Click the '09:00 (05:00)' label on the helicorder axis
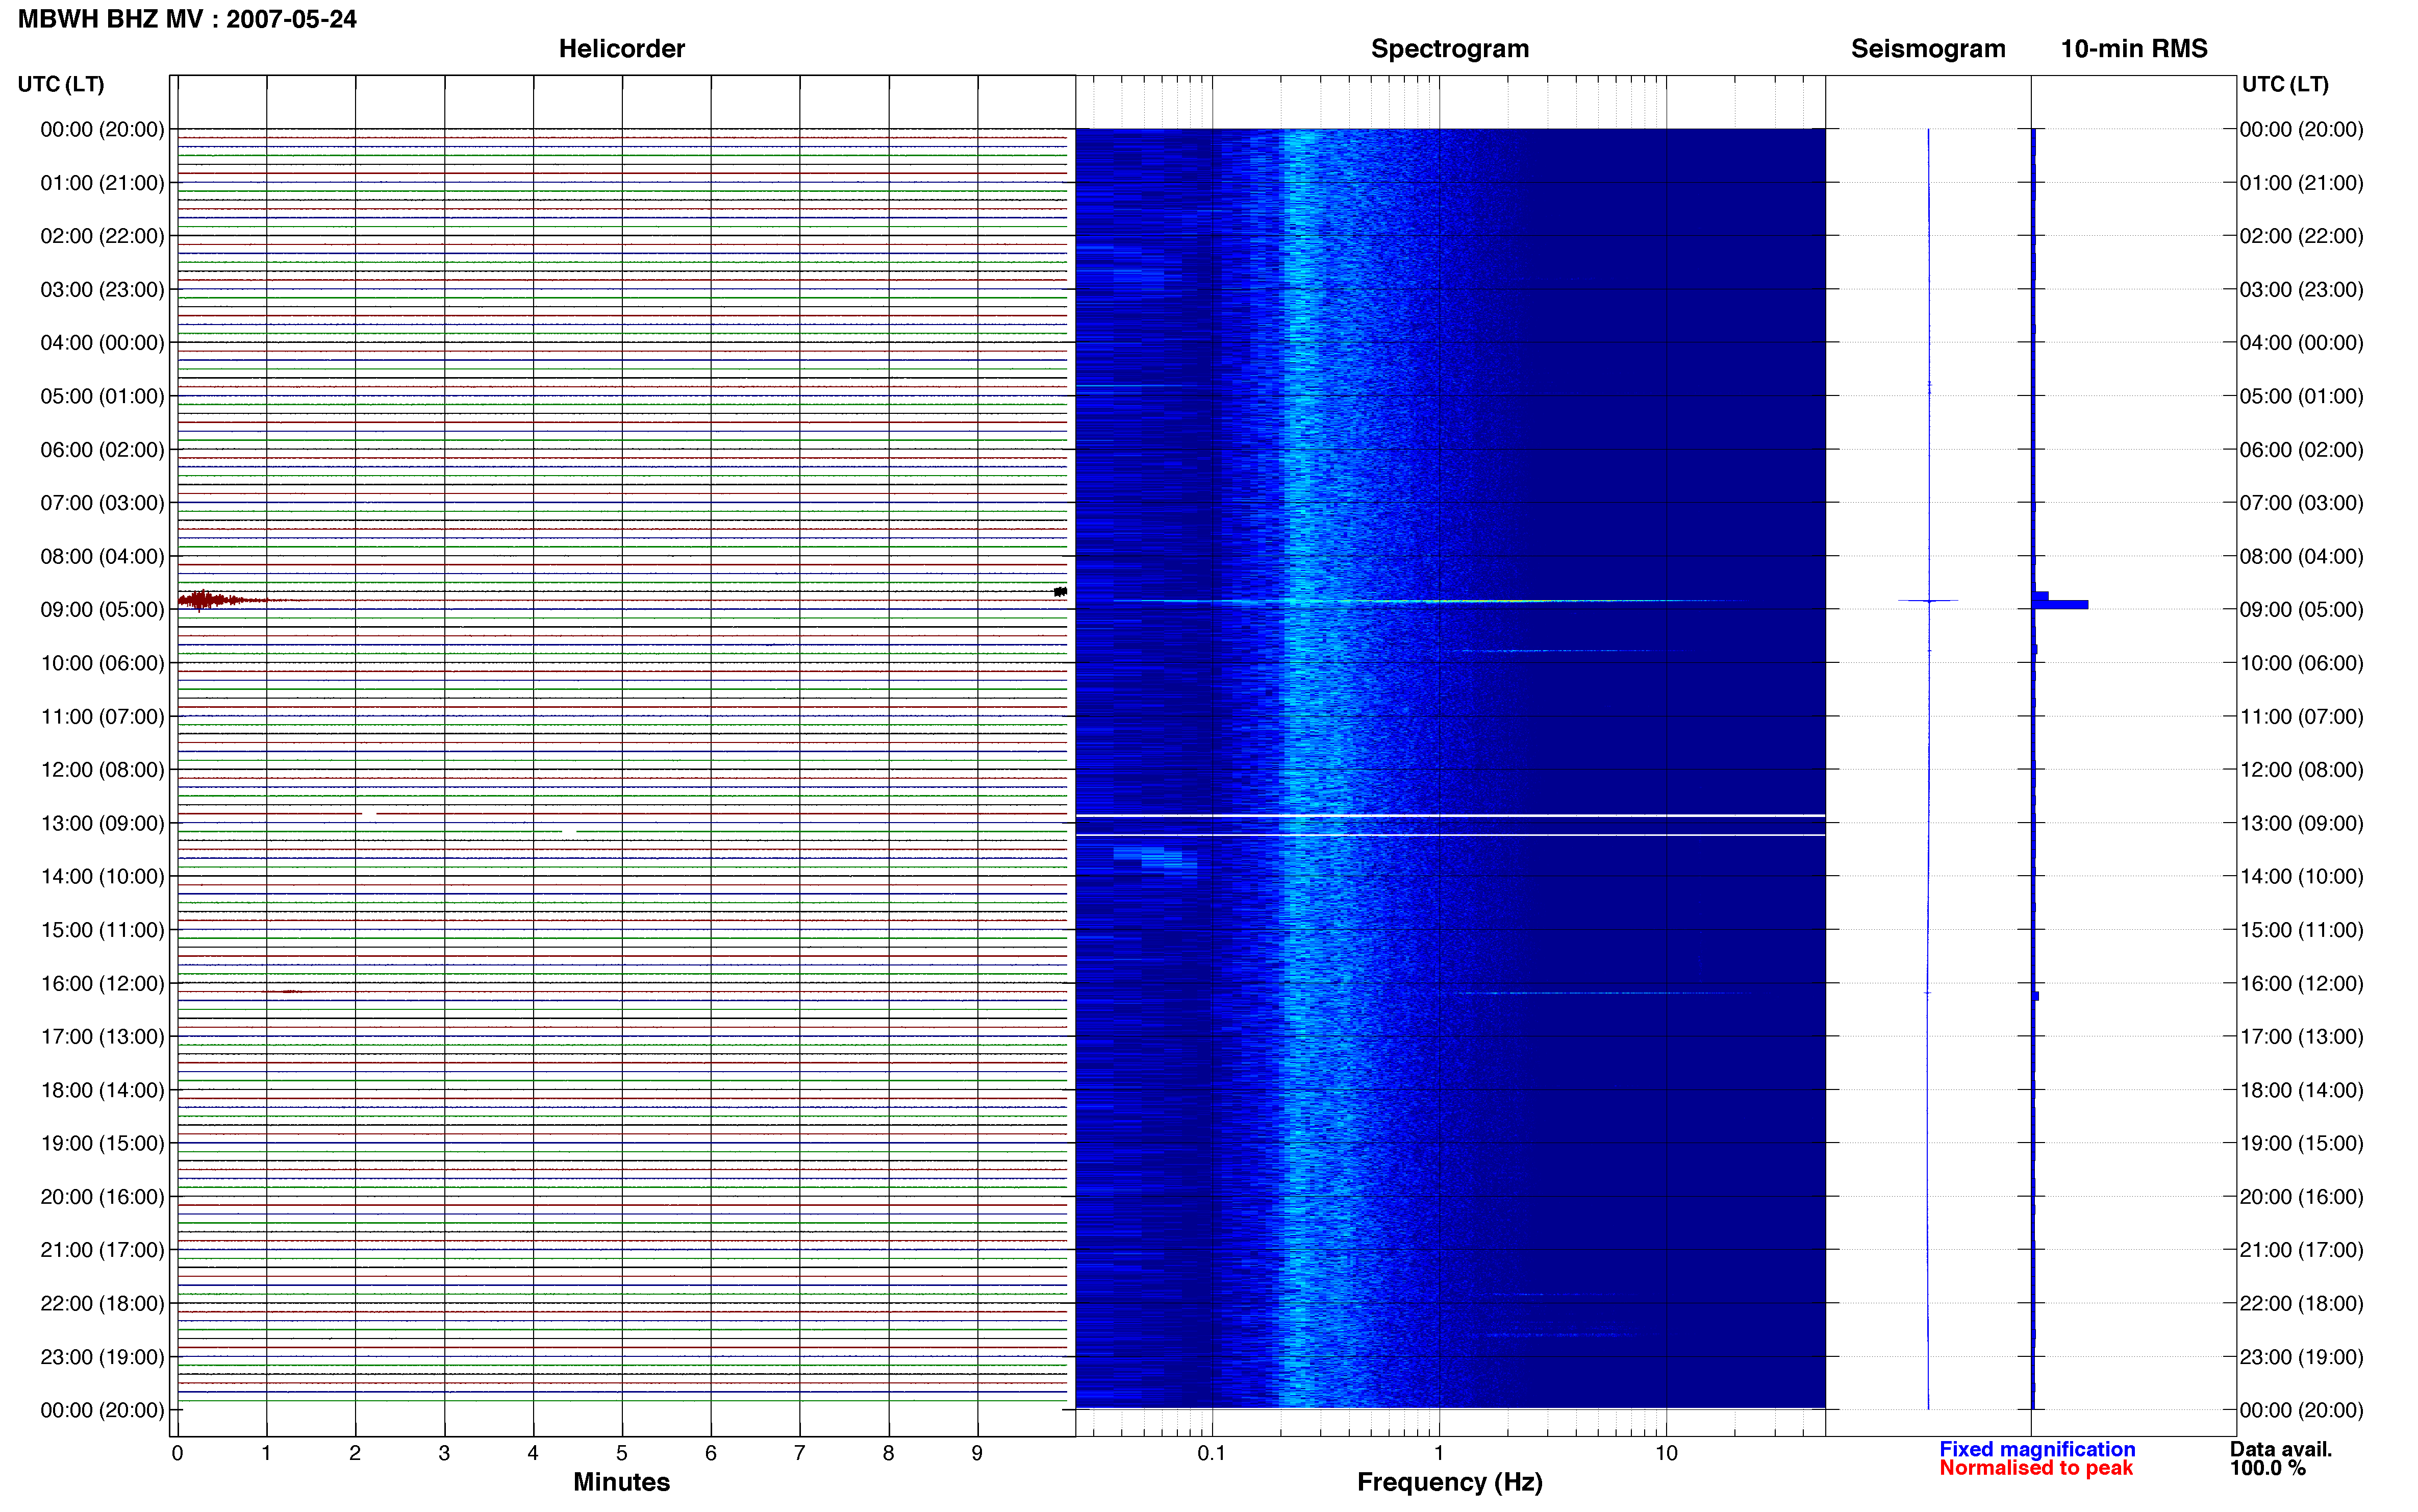Image resolution: width=2418 pixels, height=1512 pixels. (x=102, y=610)
